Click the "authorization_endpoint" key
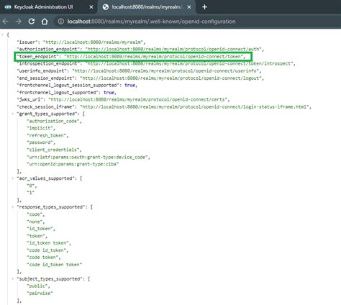The width and height of the screenshot is (341, 305). tap(48, 49)
